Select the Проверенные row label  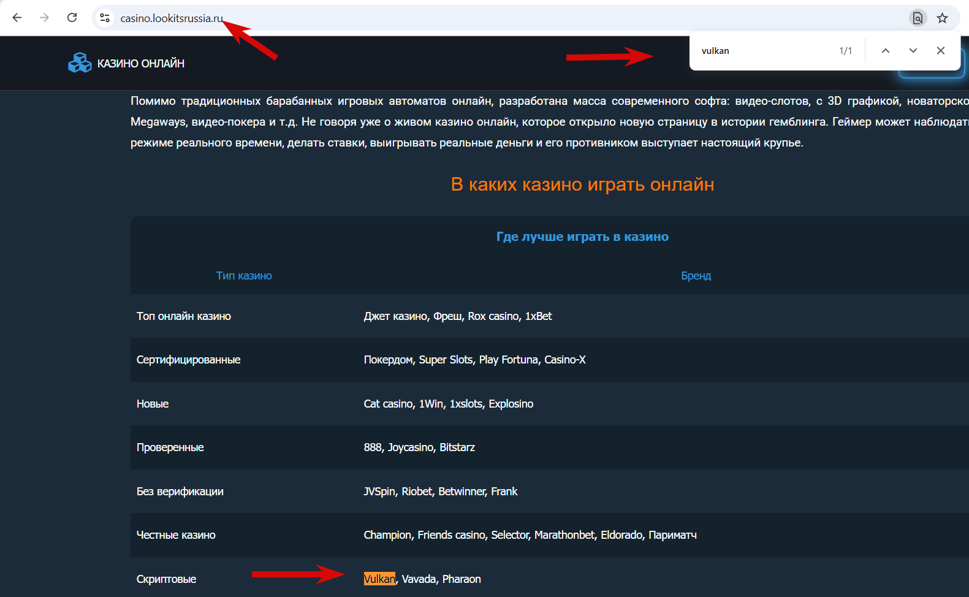pyautogui.click(x=170, y=447)
